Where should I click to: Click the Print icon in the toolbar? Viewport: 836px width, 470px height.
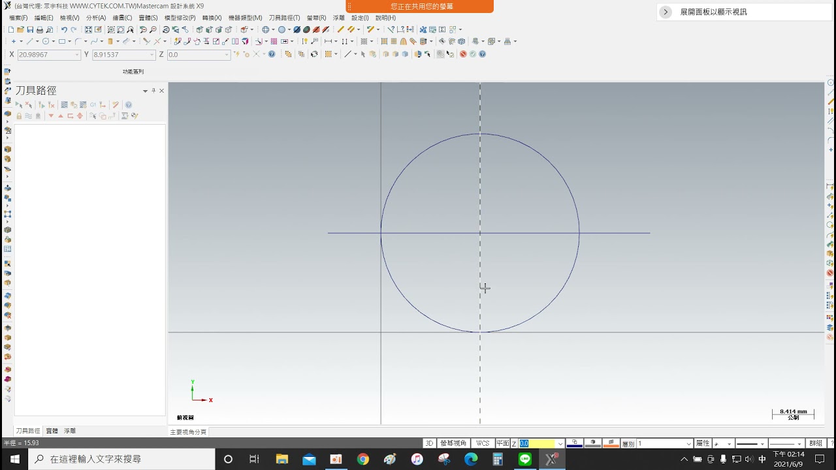pos(40,30)
